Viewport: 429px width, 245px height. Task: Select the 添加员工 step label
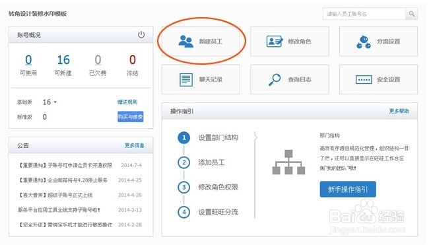click(x=211, y=162)
